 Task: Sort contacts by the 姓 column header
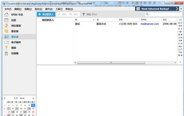[84, 20]
